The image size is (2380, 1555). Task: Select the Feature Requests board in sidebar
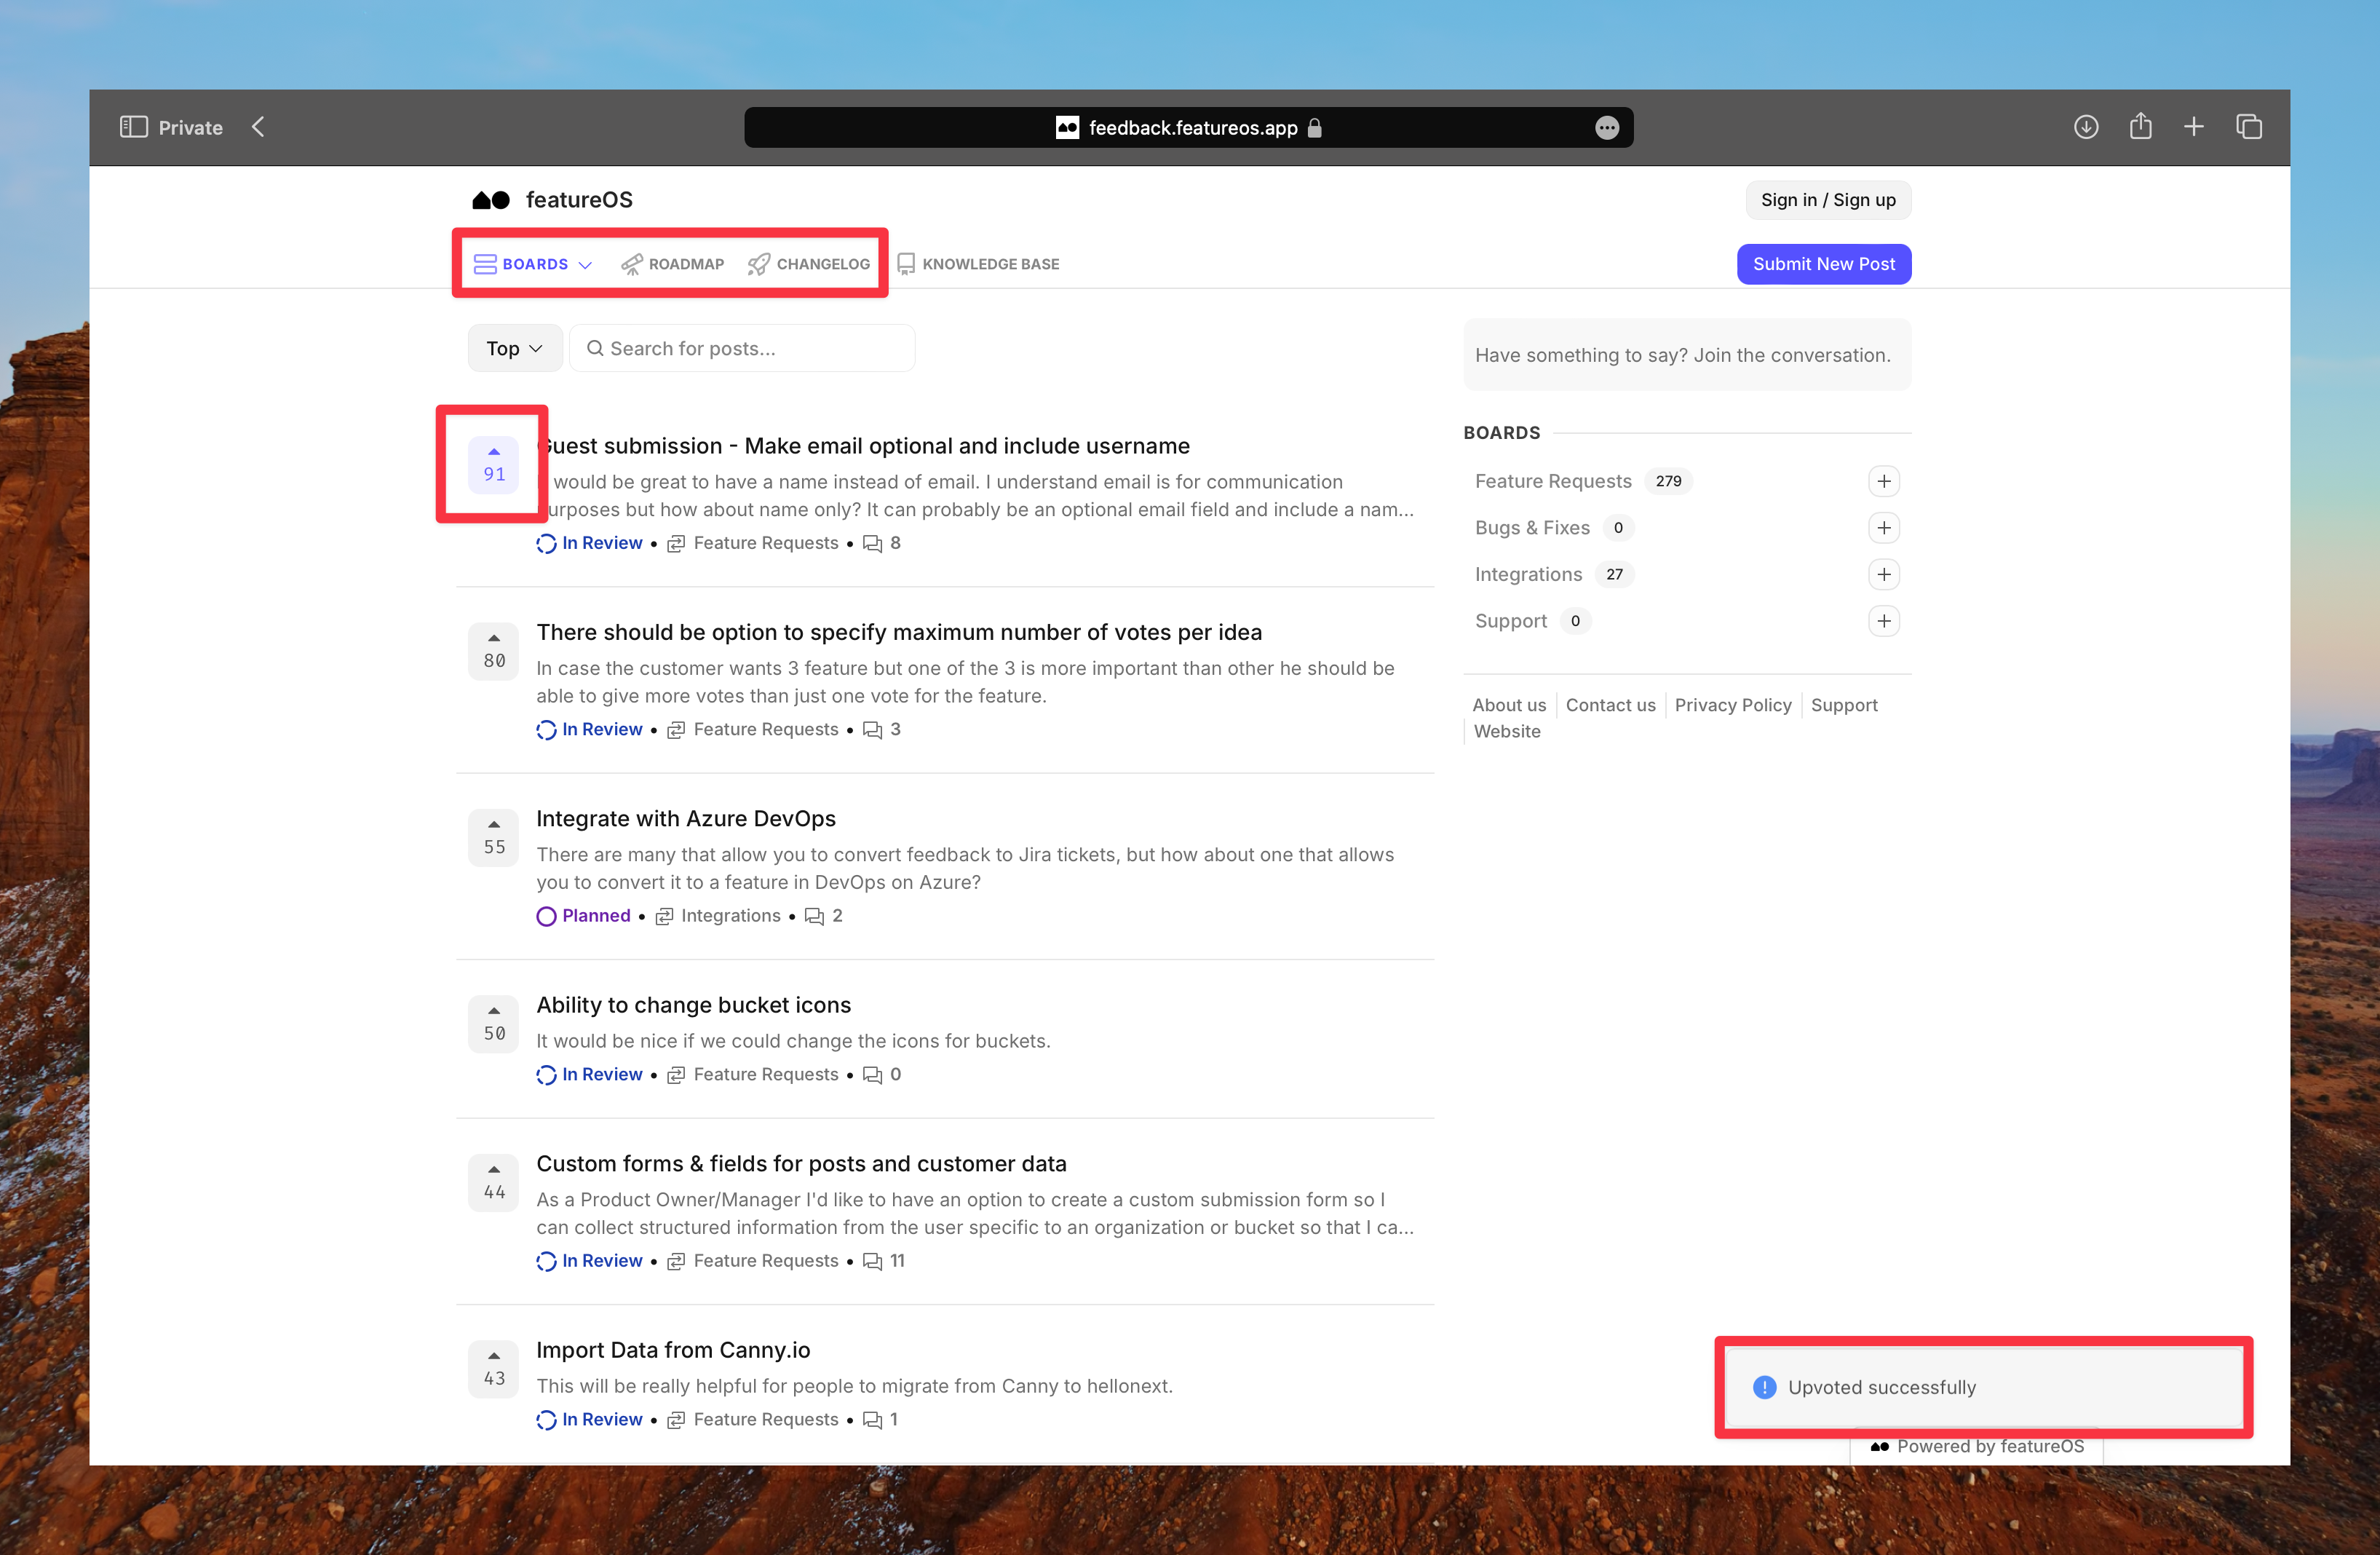(1553, 481)
